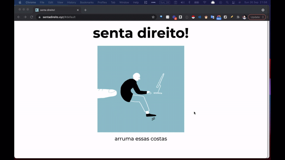Viewport: 285px width, 160px height.
Task: Open the tab search dropdown arrow
Action: (x=263, y=10)
